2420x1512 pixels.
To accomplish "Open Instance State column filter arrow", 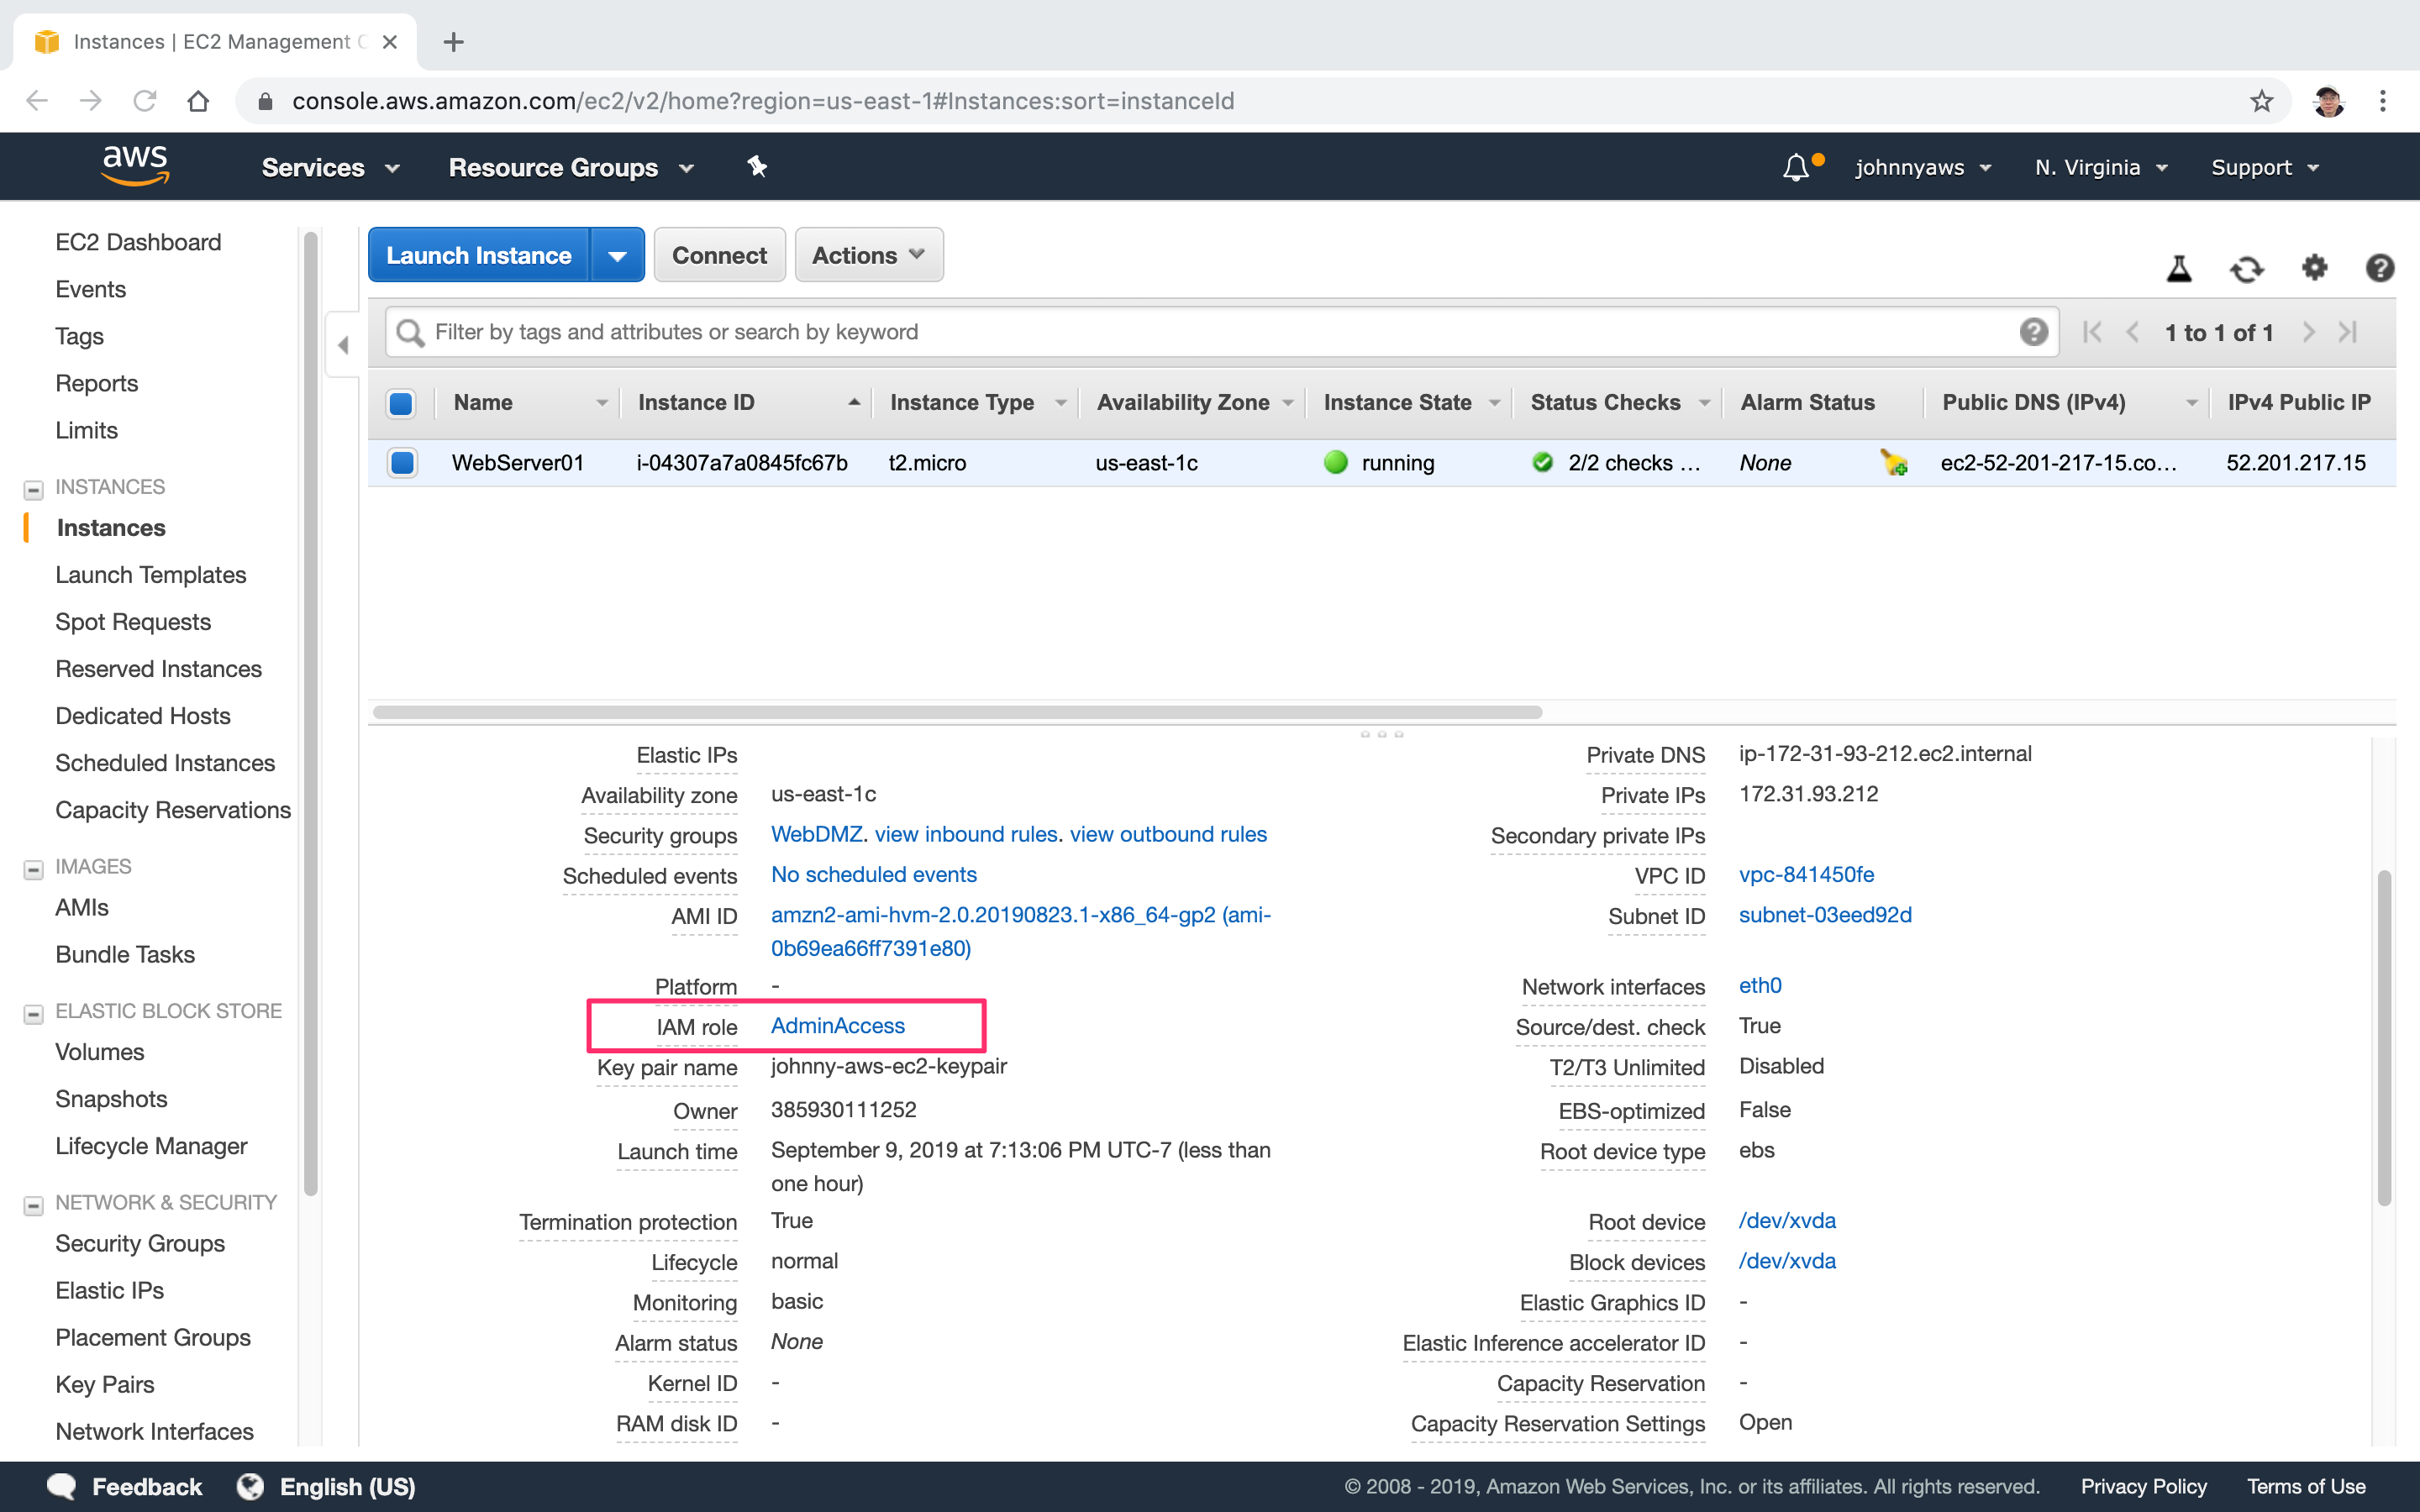I will coord(1494,403).
